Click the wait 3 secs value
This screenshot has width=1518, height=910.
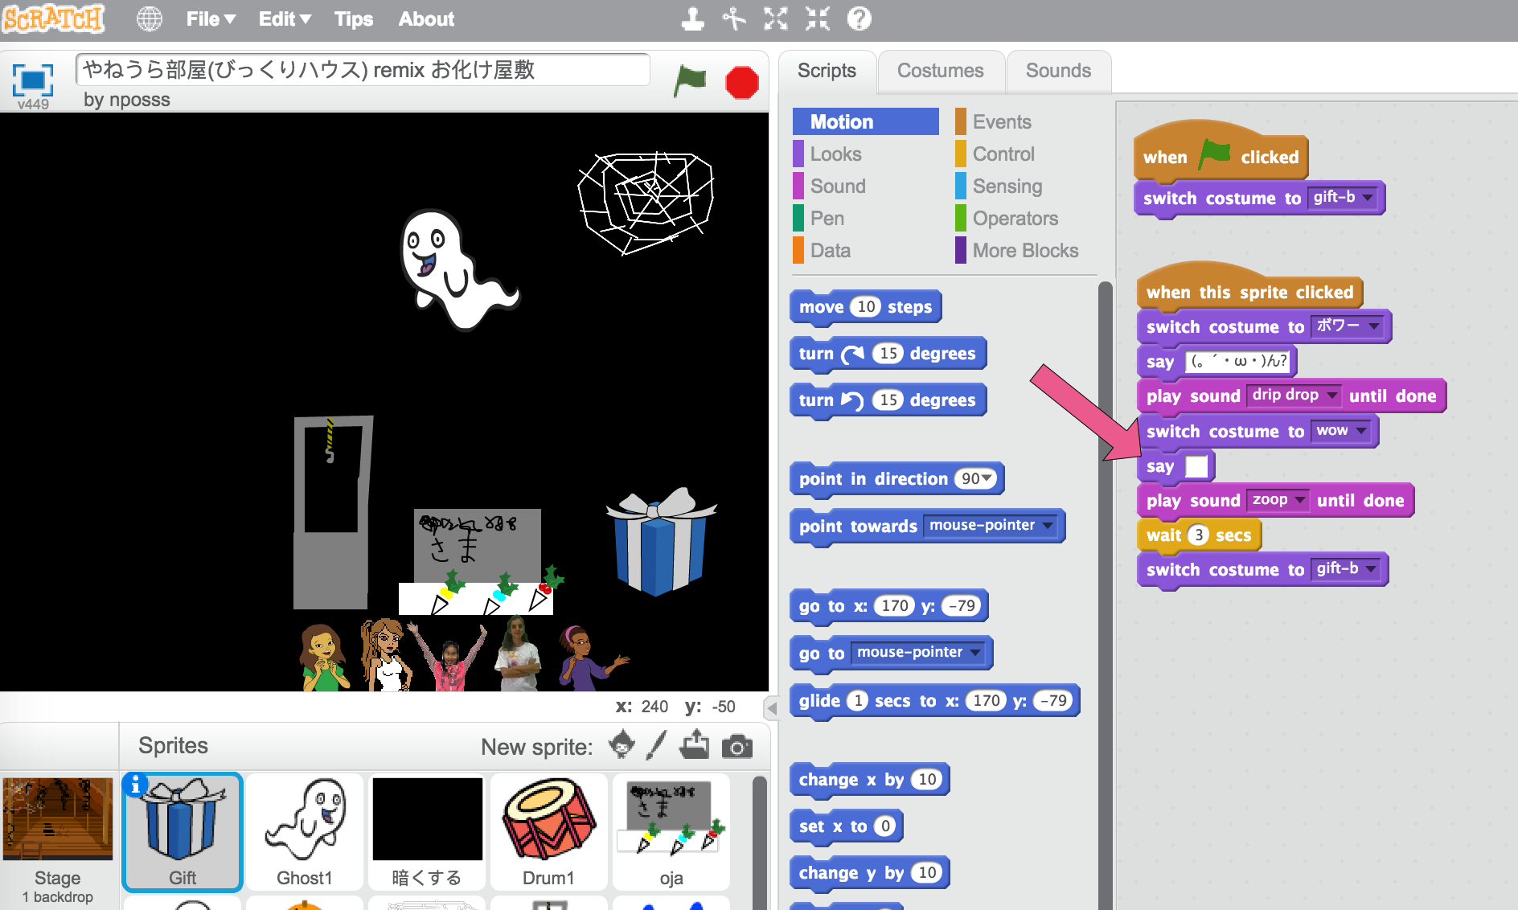pyautogui.click(x=1198, y=535)
